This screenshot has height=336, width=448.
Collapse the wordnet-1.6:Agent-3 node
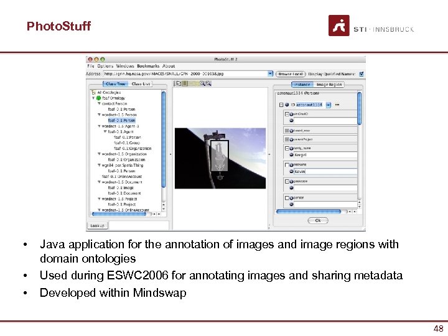99,126
